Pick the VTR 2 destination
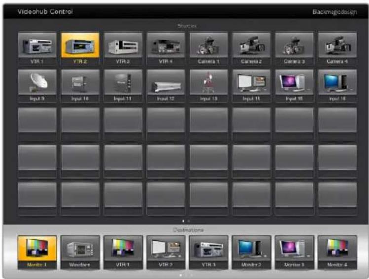This screenshot has width=369, height=279. 166,252
